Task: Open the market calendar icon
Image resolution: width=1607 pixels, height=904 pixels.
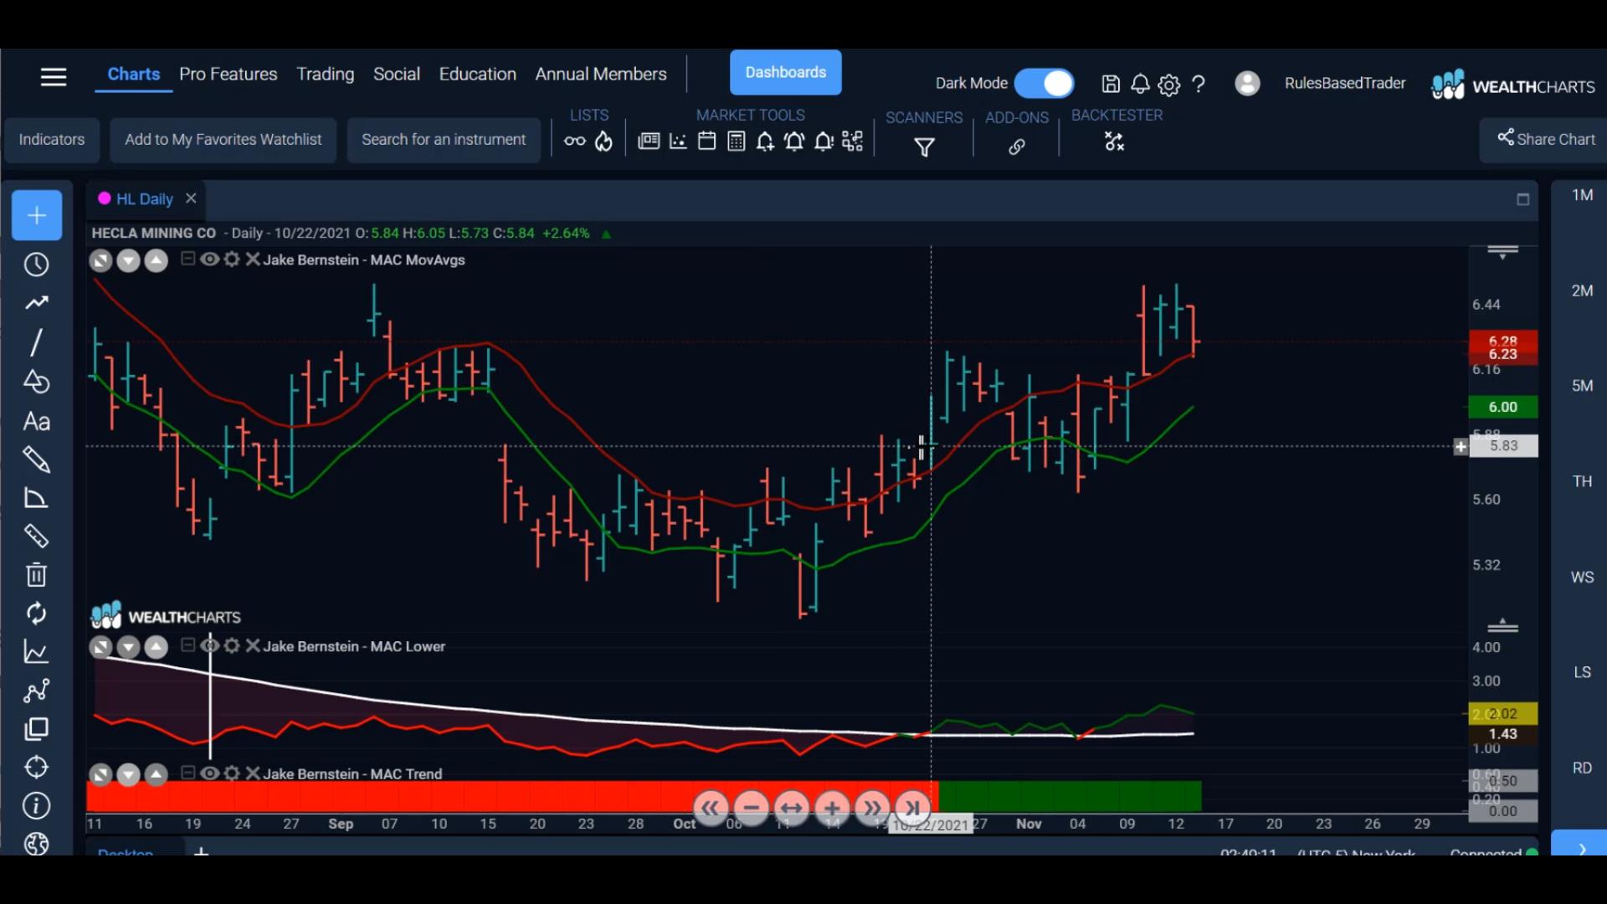Action: (706, 141)
